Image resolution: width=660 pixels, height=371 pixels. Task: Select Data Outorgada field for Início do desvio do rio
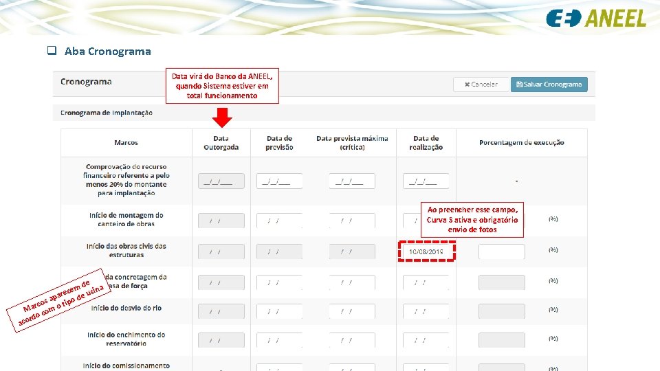click(x=221, y=311)
